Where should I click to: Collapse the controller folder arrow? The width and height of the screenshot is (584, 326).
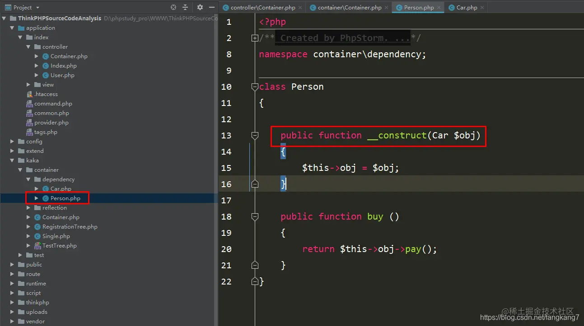[x=28, y=47]
